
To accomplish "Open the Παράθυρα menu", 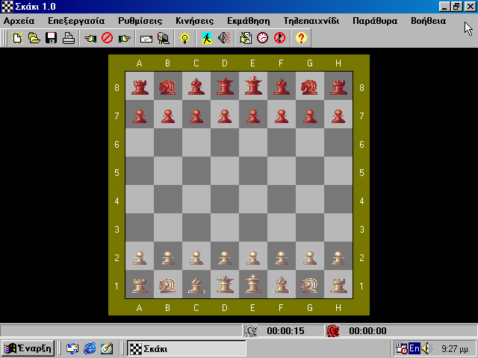I will tap(375, 21).
